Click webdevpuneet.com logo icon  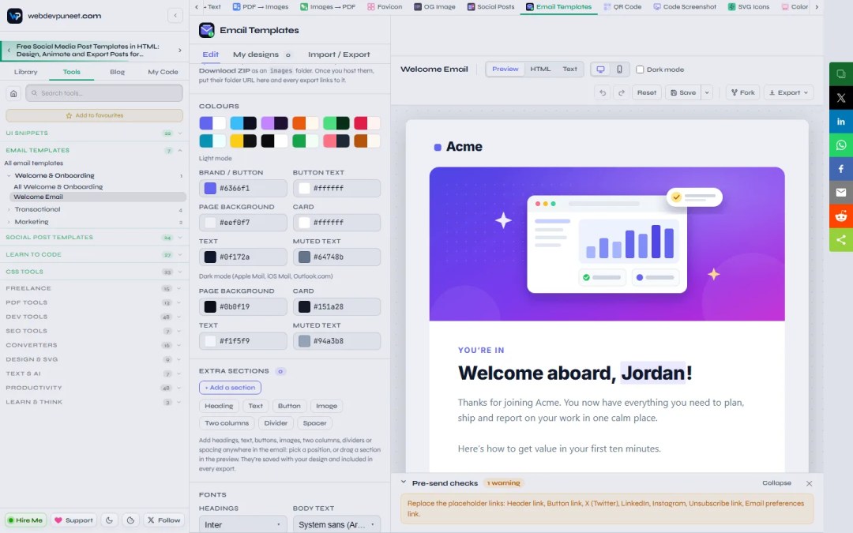15,16
